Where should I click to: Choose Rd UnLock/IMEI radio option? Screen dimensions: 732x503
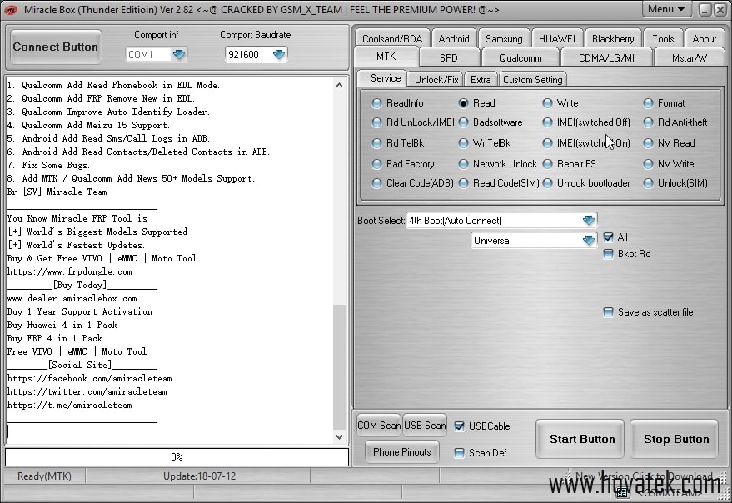pos(376,122)
